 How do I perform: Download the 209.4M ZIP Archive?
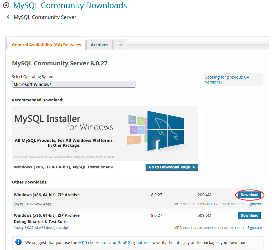click(249, 195)
